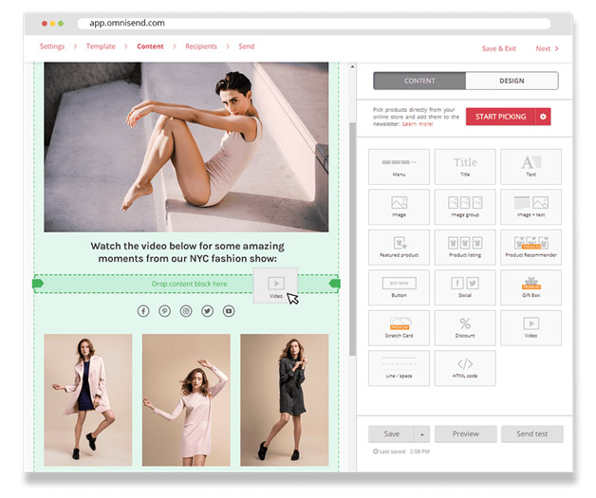This screenshot has width=596, height=498.
Task: Click the 'Last saved: 2:08 PM' text
Action: tap(401, 452)
